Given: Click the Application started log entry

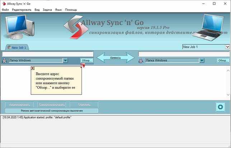Looking at the screenshot, I should click(37, 118).
